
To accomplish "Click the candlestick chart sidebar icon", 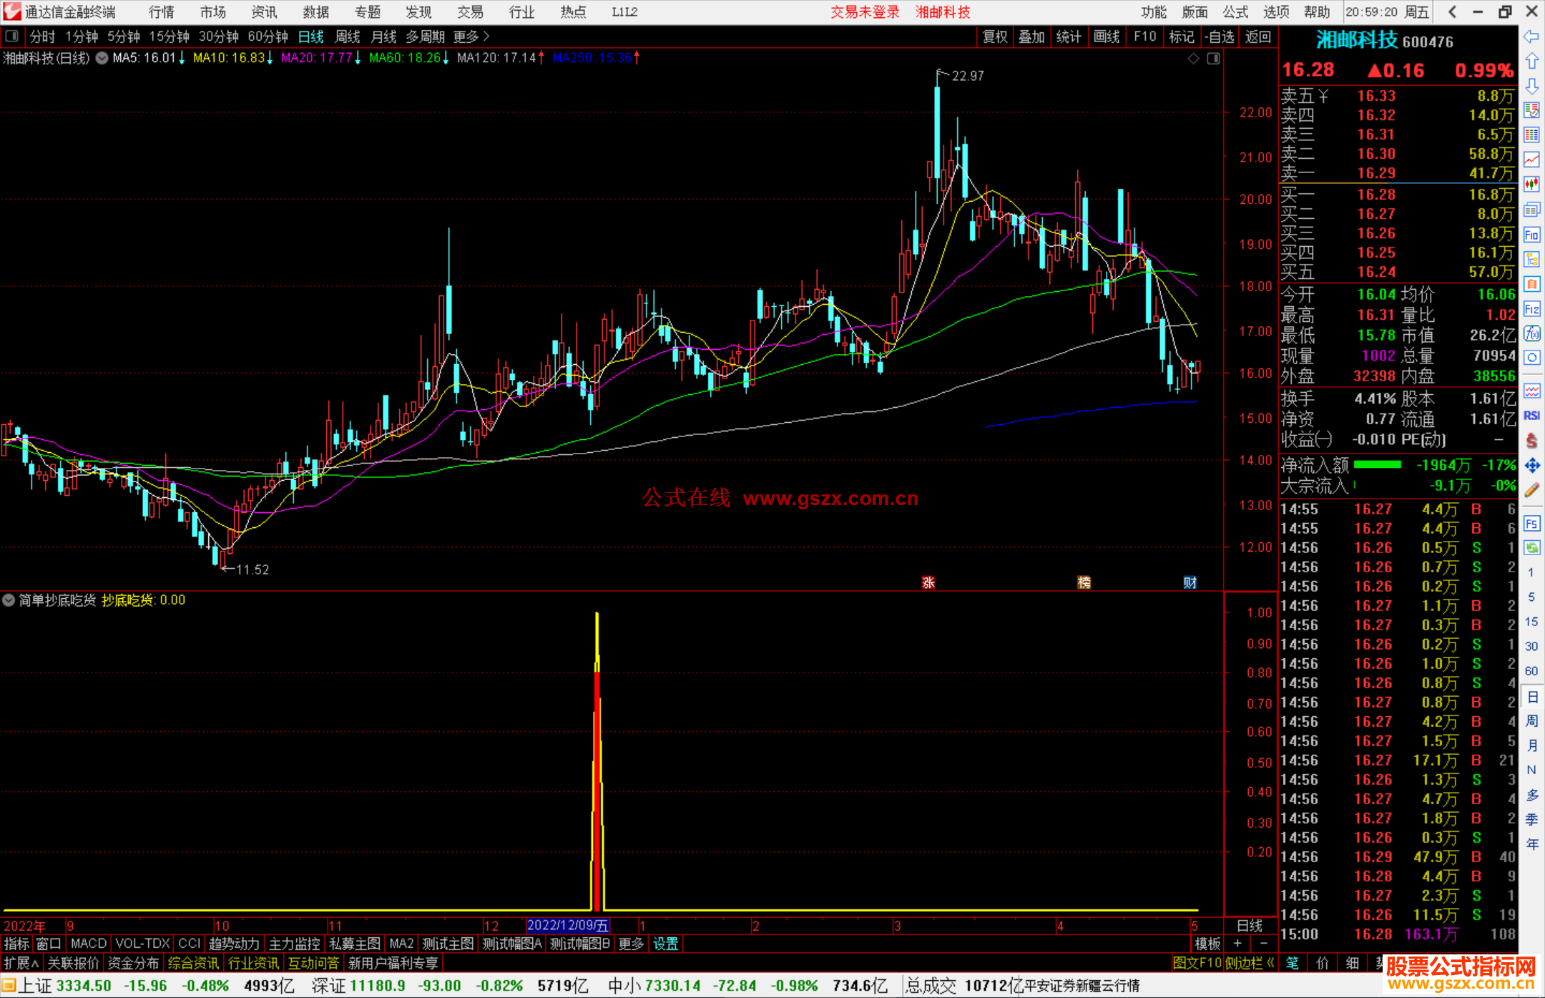I will (1531, 184).
